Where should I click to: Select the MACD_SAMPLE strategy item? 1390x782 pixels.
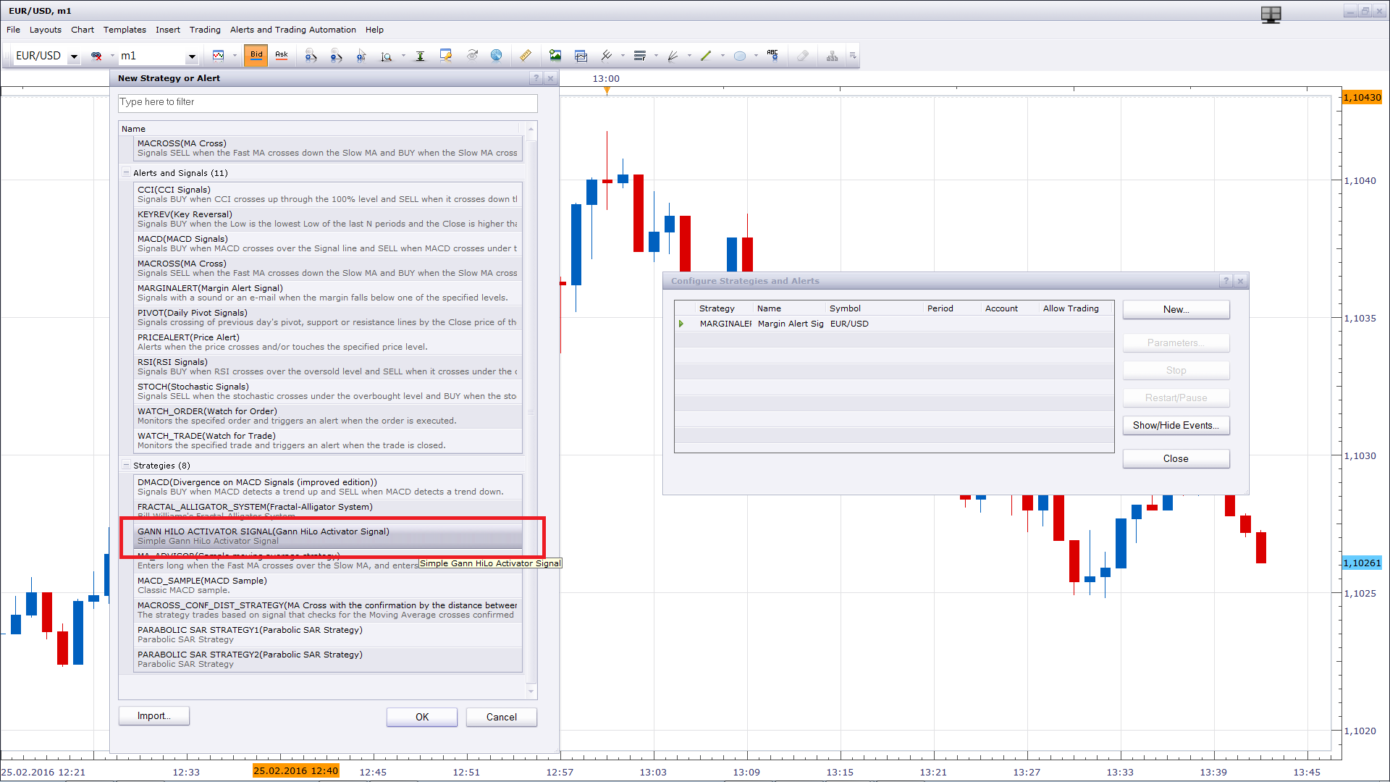328,585
